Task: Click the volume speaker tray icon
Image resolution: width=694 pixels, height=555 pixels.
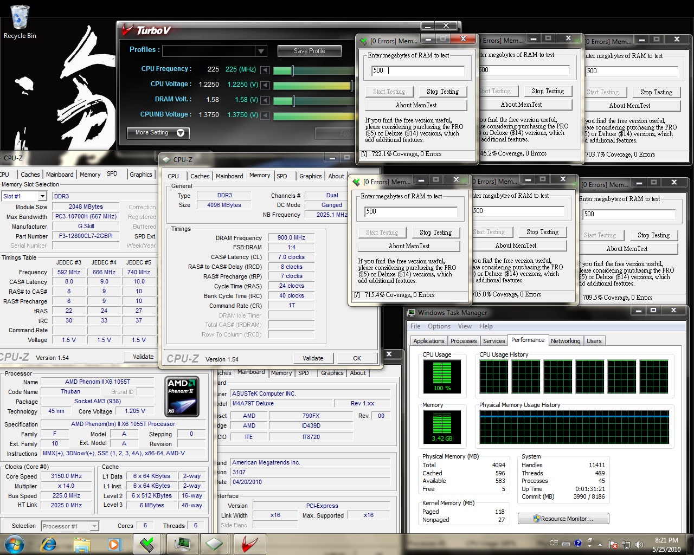Action: click(x=639, y=544)
